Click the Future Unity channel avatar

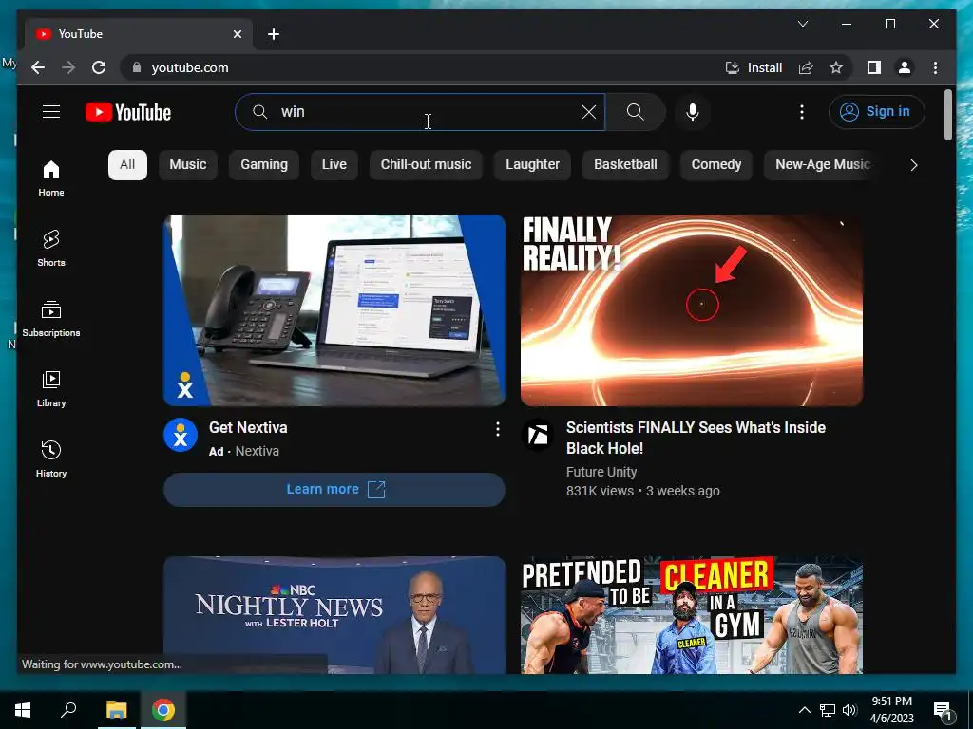tap(538, 435)
